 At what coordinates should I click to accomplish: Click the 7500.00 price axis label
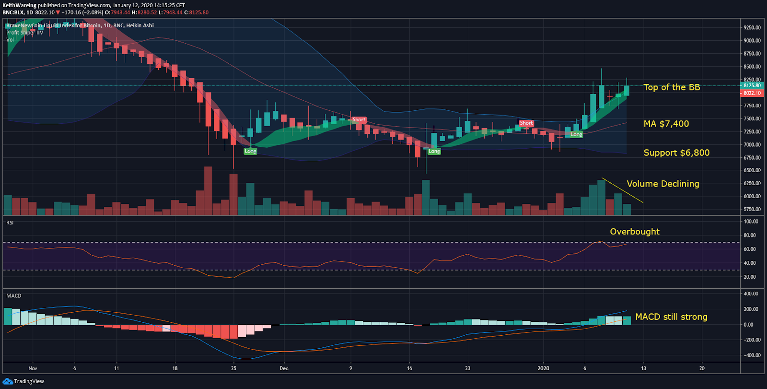click(x=752, y=118)
